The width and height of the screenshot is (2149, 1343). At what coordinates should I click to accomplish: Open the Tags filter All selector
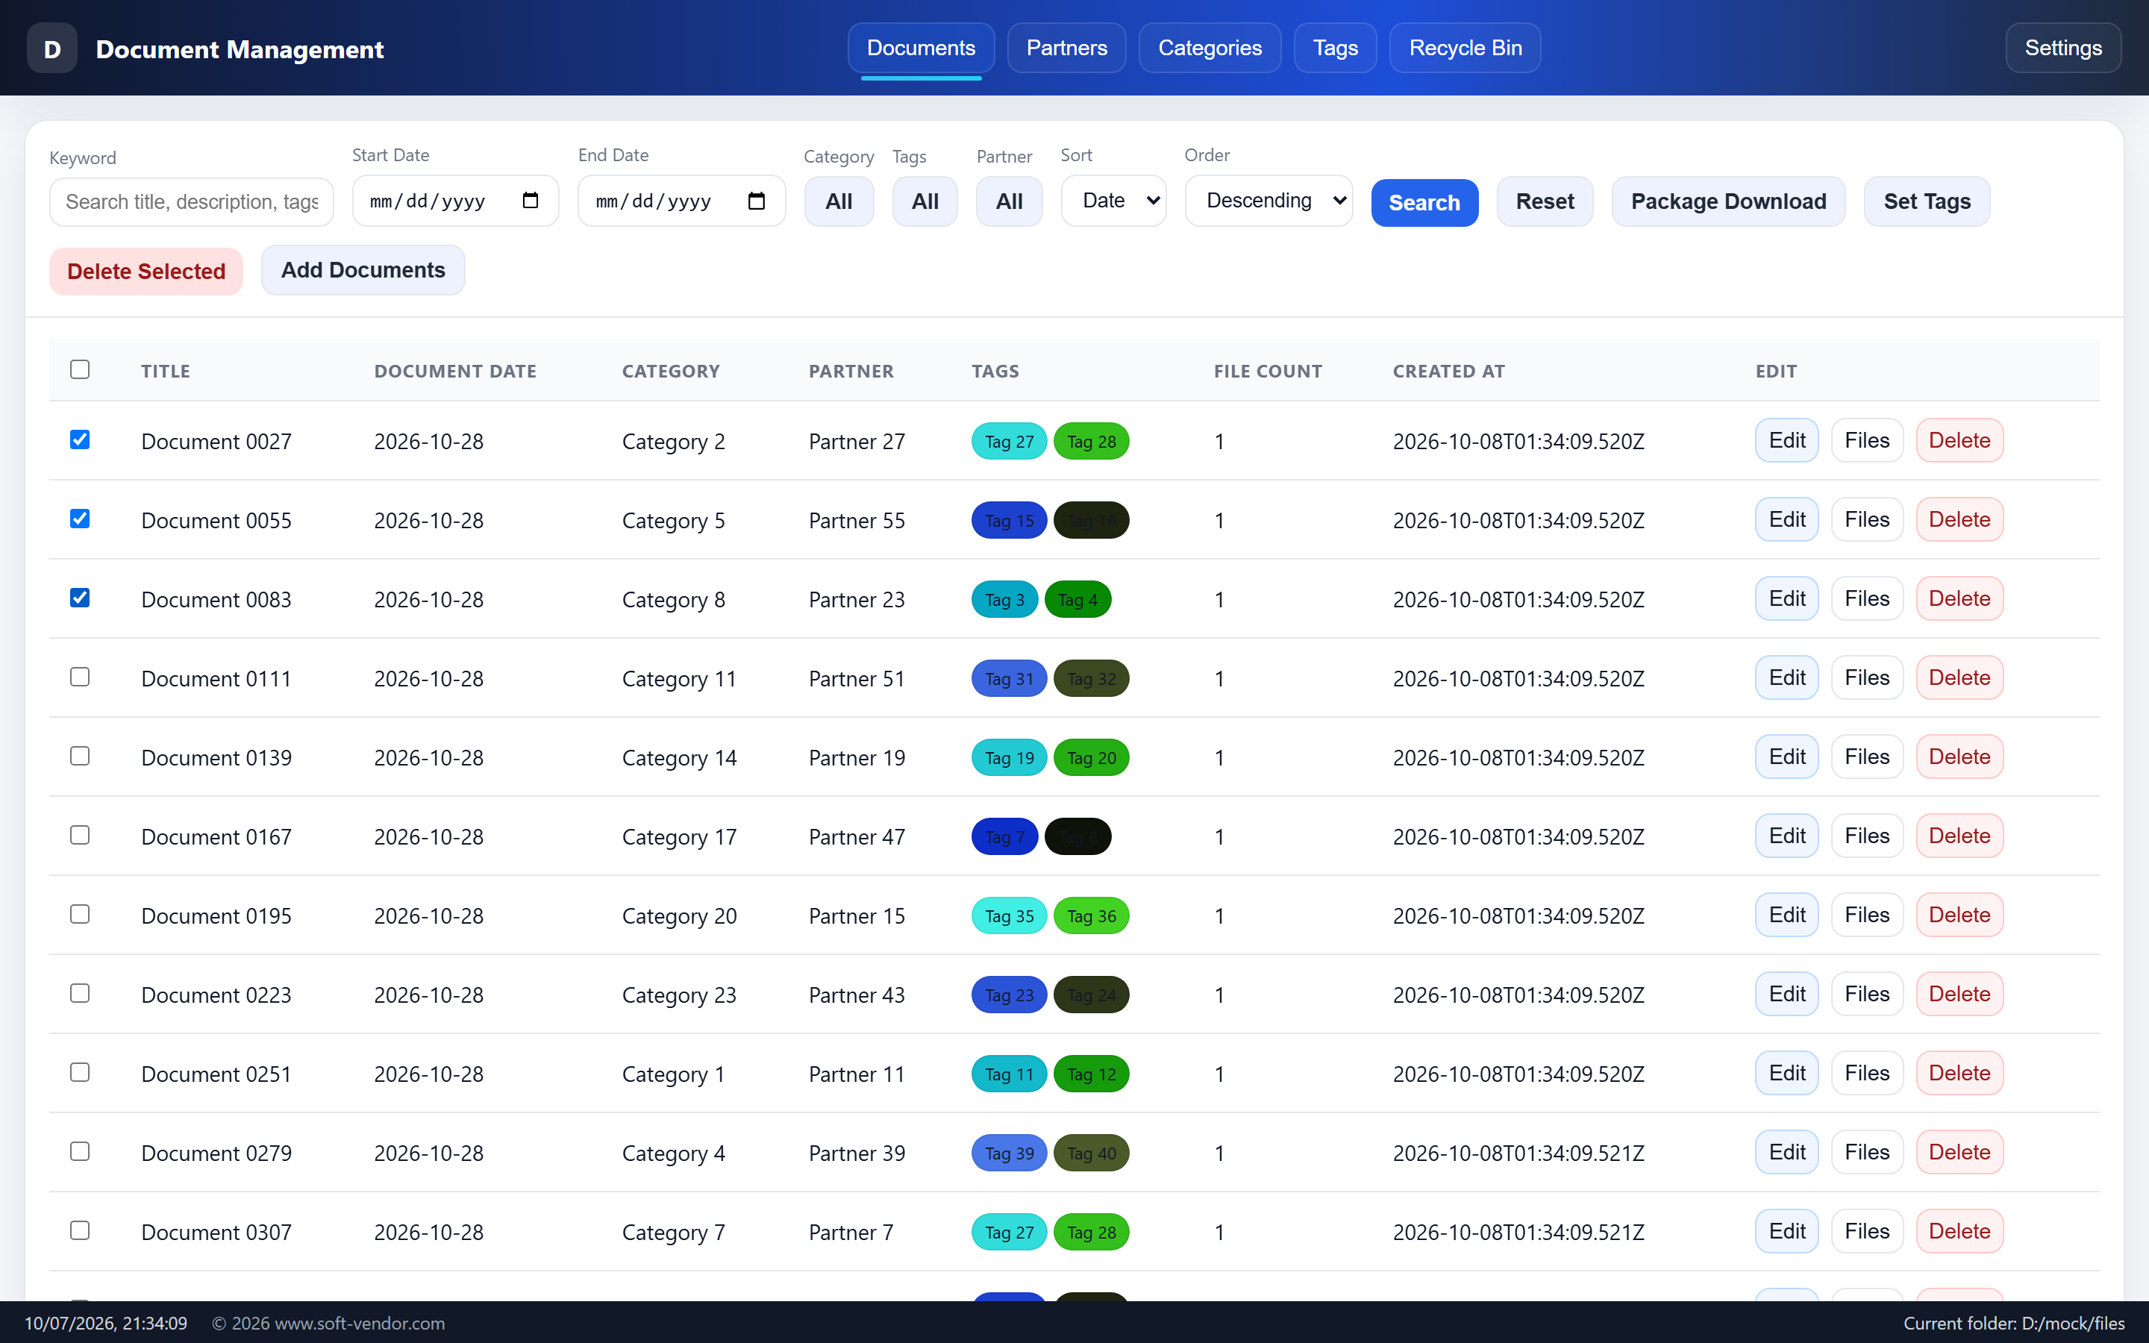[x=925, y=201]
